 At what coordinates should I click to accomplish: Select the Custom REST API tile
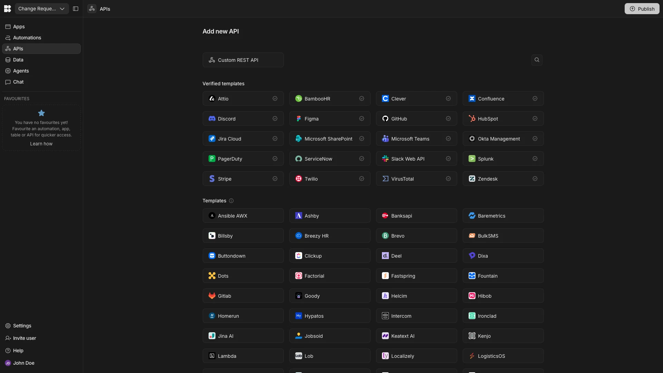coord(243,60)
